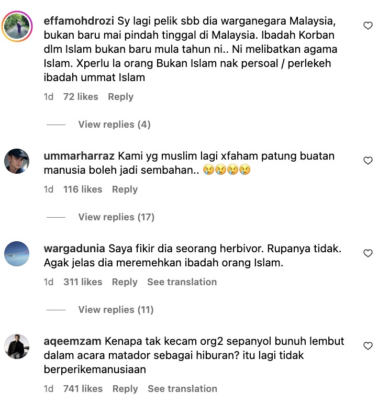The image size is (378, 404).
Task: Open aqeemzam's profile avatar
Action: [17, 346]
